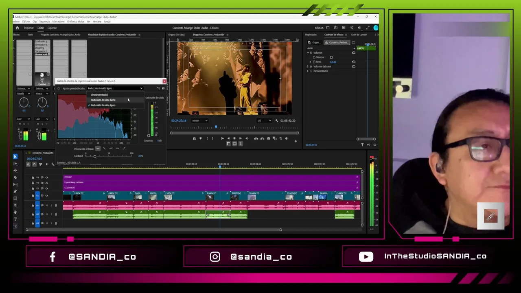This screenshot has height=293, width=521.
Task: Collapse the Volumen effect group
Action: (308, 53)
